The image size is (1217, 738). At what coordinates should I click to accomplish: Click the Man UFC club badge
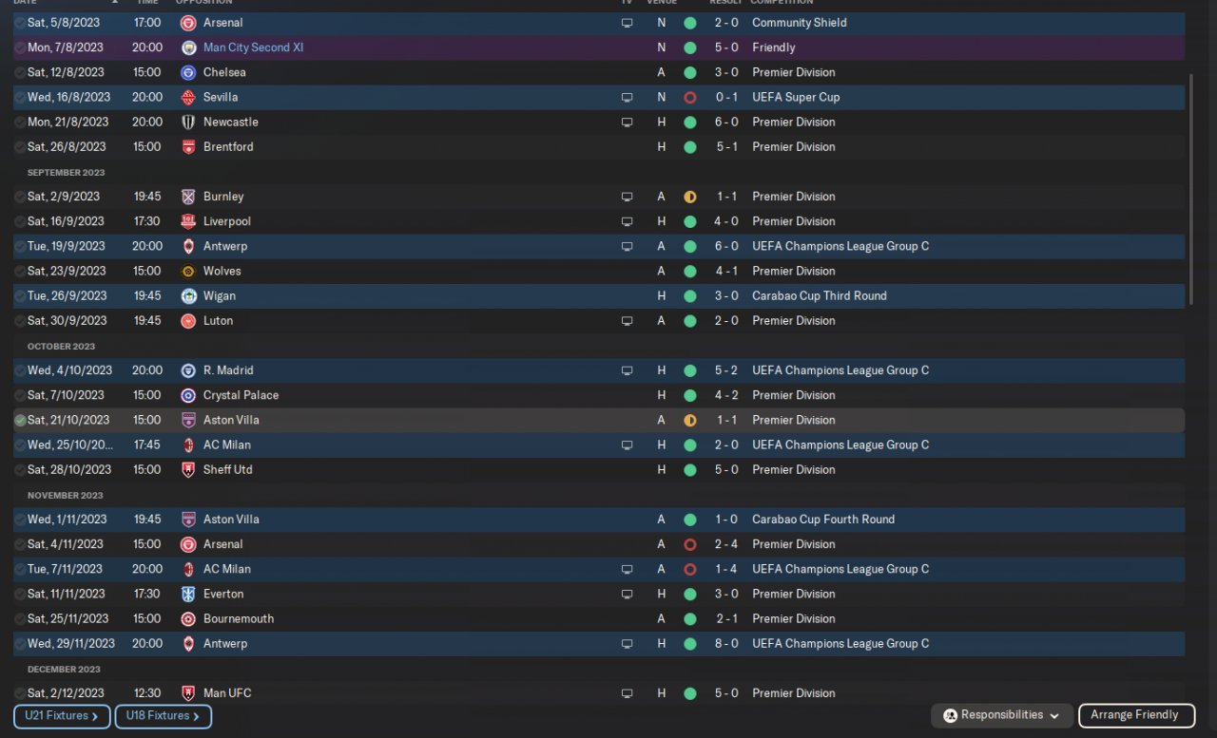click(188, 693)
